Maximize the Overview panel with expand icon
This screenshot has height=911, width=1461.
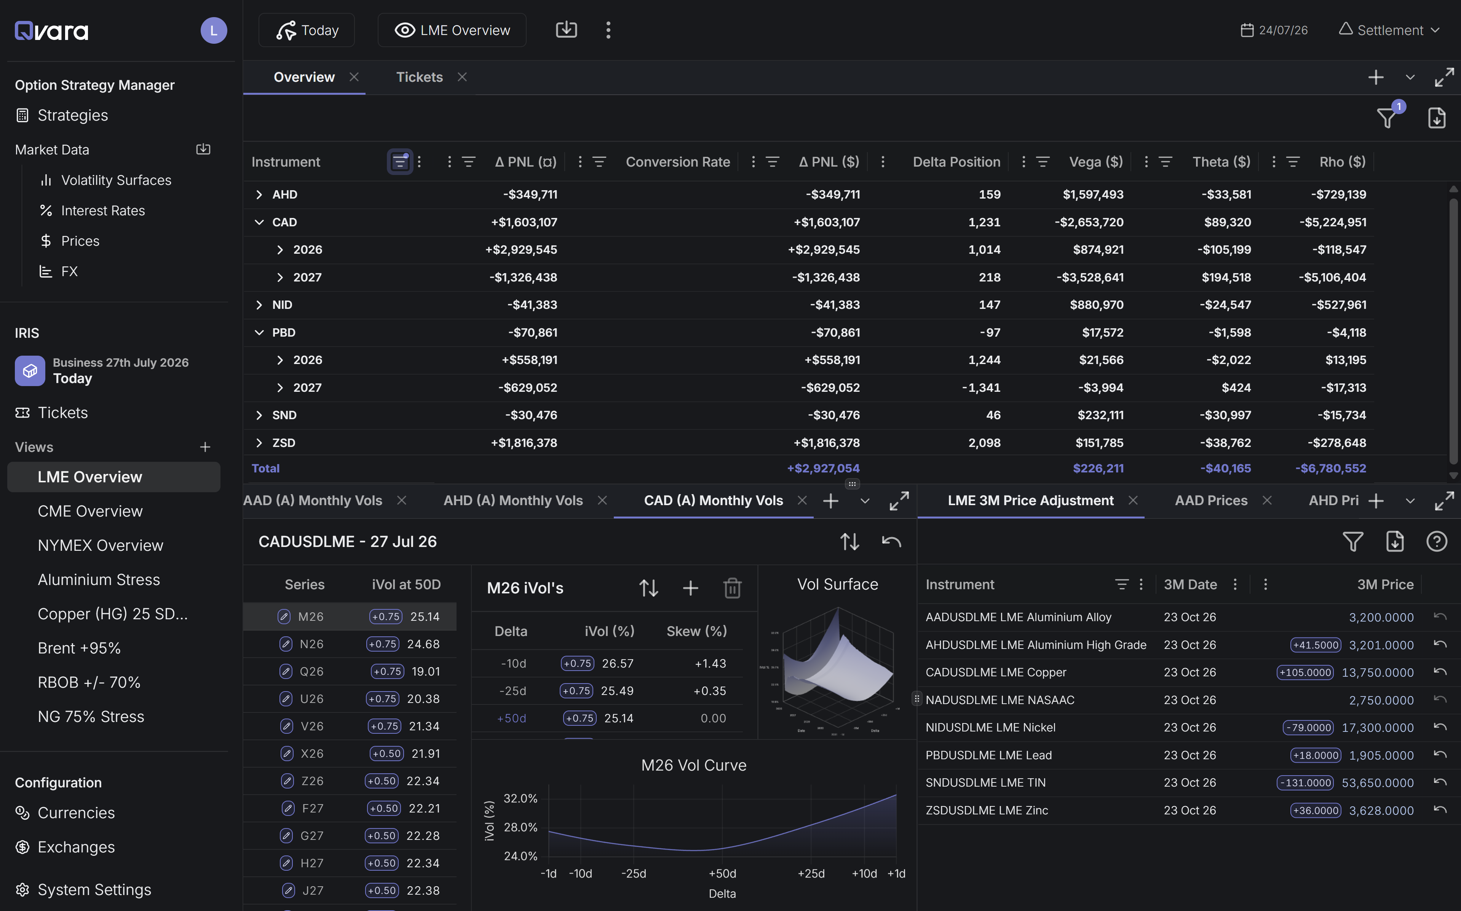point(1444,77)
